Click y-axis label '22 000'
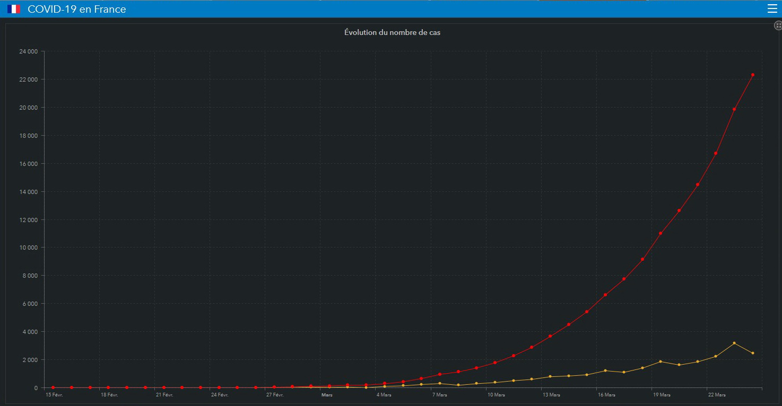 (28, 80)
